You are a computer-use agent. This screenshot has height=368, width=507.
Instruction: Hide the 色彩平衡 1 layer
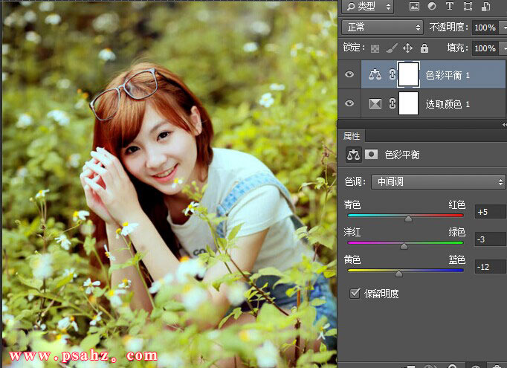click(x=349, y=75)
